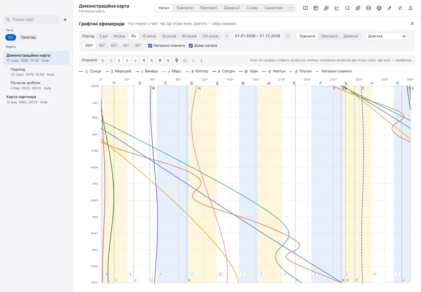Viewport: 421px width, 292px height.
Task: Click the magnifier icon in top toolbar
Action: [347, 8]
